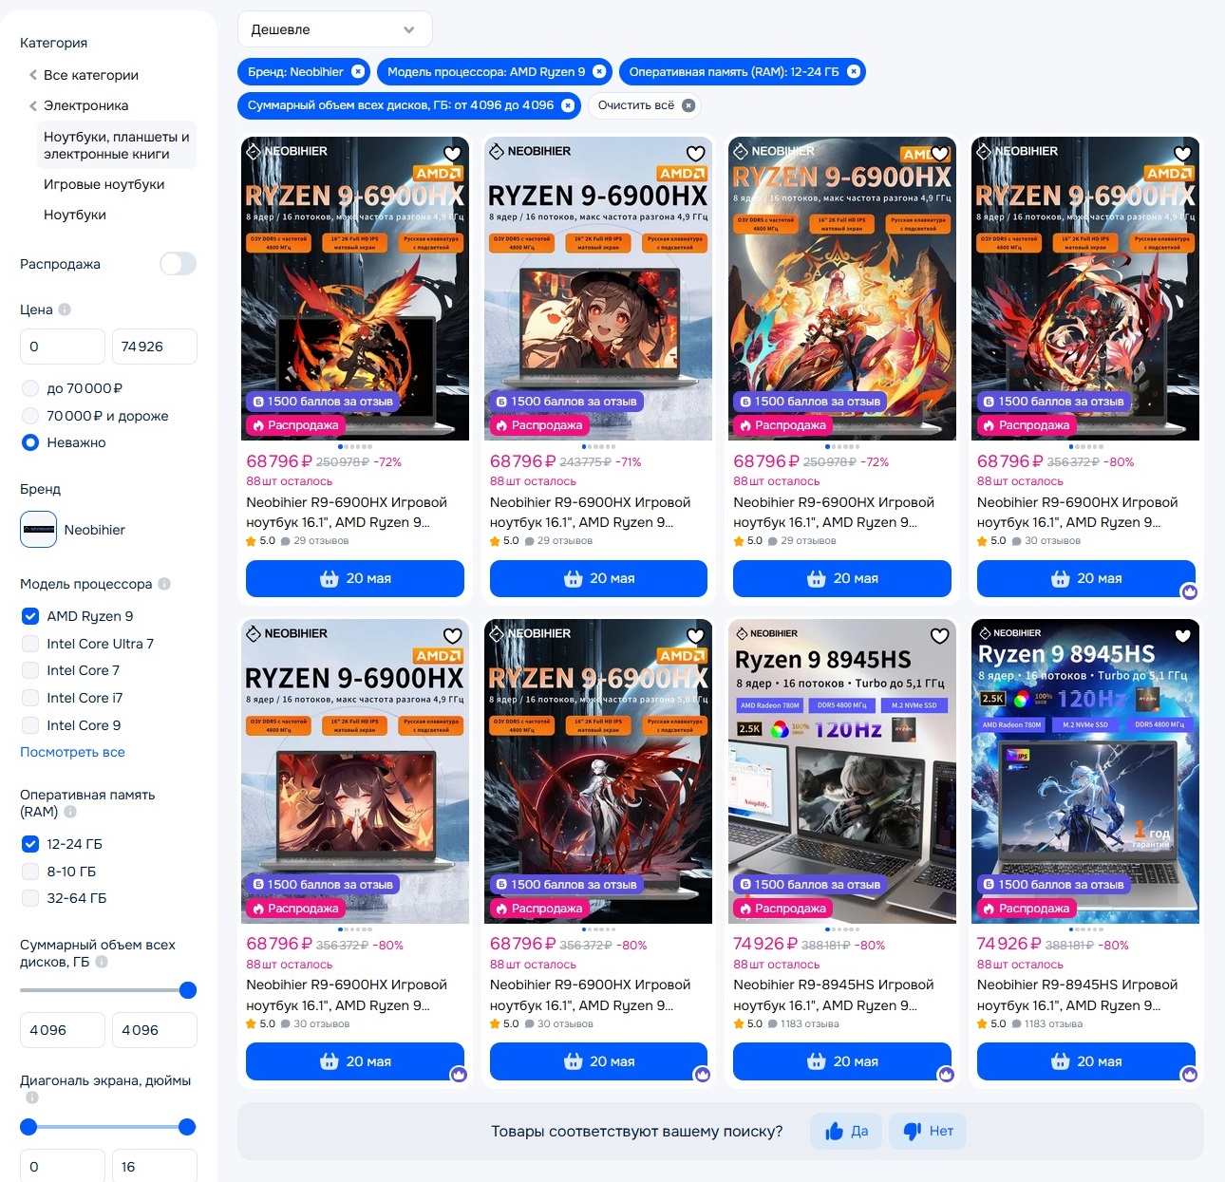The image size is (1225, 1182).
Task: Favorite the laptop card with -71% discount
Action: point(696,153)
